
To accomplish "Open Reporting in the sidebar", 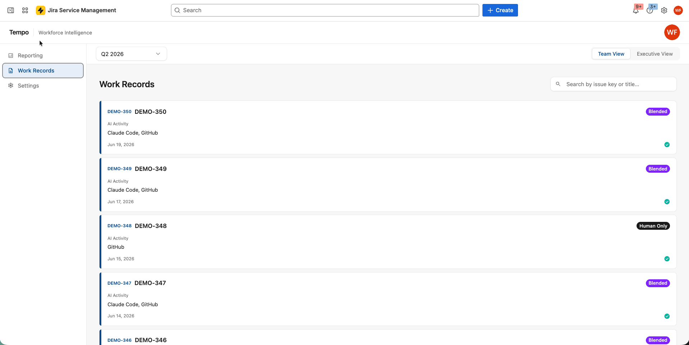I will [x=43, y=56].
